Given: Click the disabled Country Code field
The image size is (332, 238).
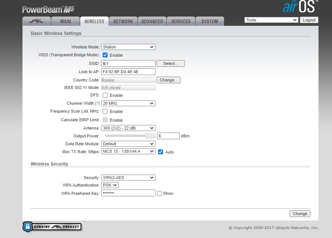Looking at the screenshot, I should [128, 80].
